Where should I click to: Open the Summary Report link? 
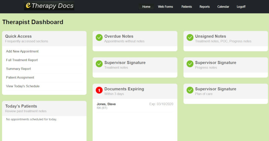[x=18, y=69]
